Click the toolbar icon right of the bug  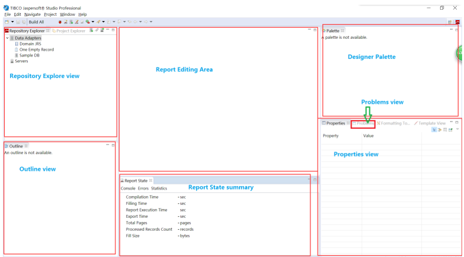click(66, 22)
